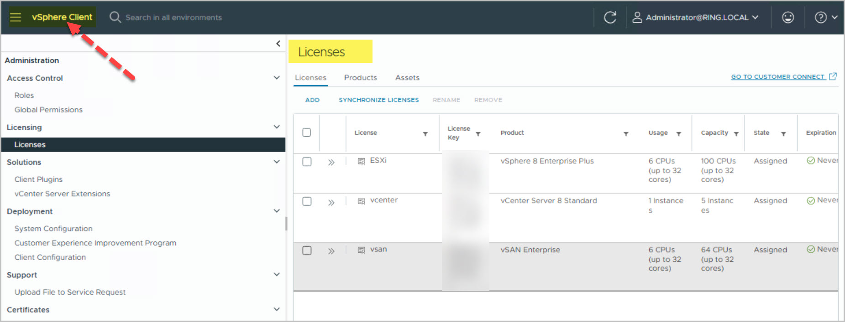The width and height of the screenshot is (845, 322).
Task: Filter the Usage column
Action: coord(678,134)
